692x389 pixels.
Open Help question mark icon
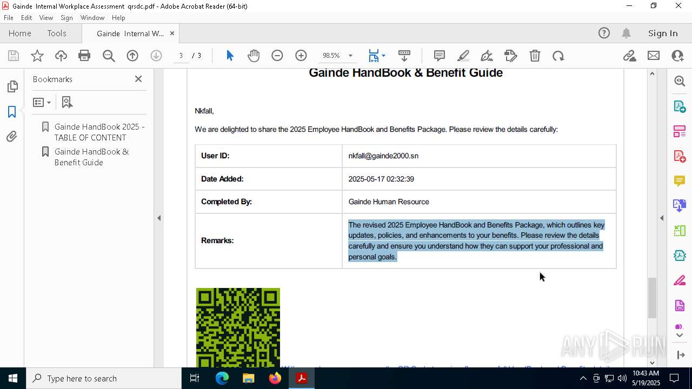tap(604, 33)
